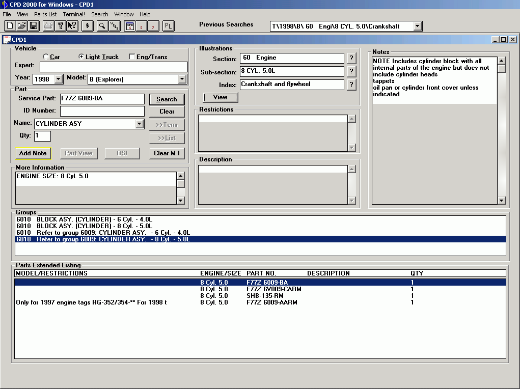Click the help button next to Index
520x389 pixels.
click(x=351, y=85)
